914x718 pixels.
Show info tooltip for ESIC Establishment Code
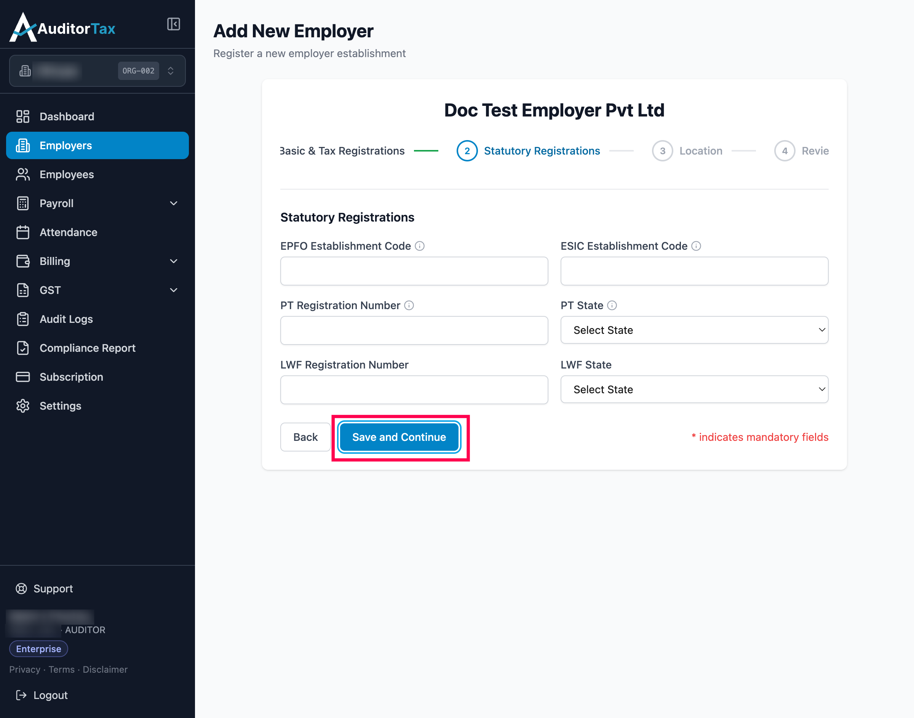[696, 246]
